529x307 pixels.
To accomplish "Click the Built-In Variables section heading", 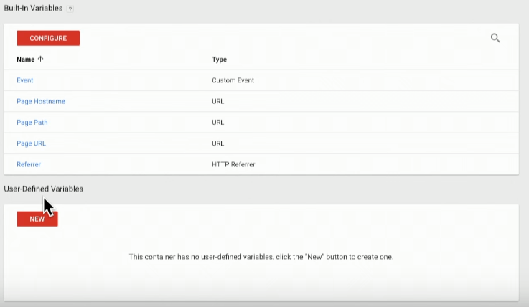I will coord(33,9).
